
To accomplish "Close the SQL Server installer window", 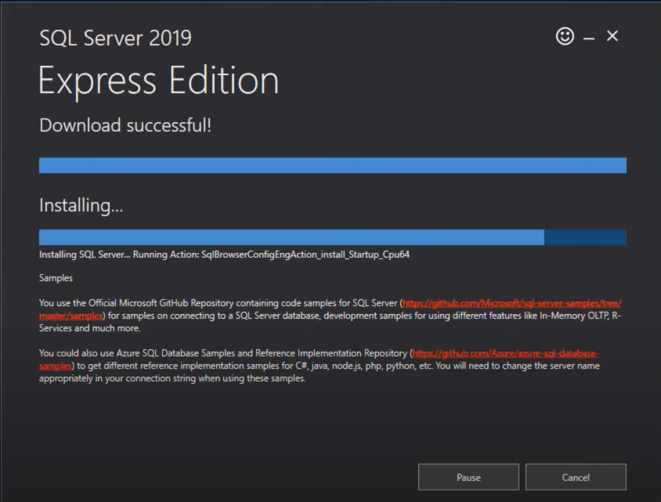I will [x=612, y=35].
